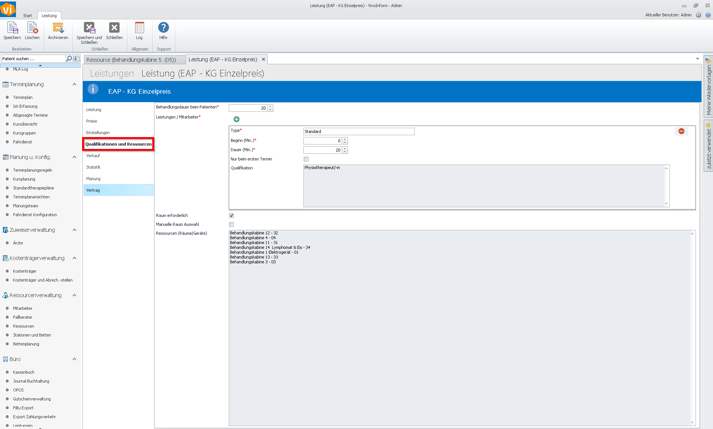Image resolution: width=713 pixels, height=429 pixels.
Task: Remove Standard entry with red minus icon
Action: coord(681,131)
